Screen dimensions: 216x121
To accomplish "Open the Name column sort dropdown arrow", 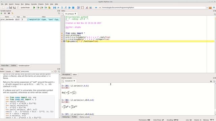I will pyautogui.click(x=14, y=17).
